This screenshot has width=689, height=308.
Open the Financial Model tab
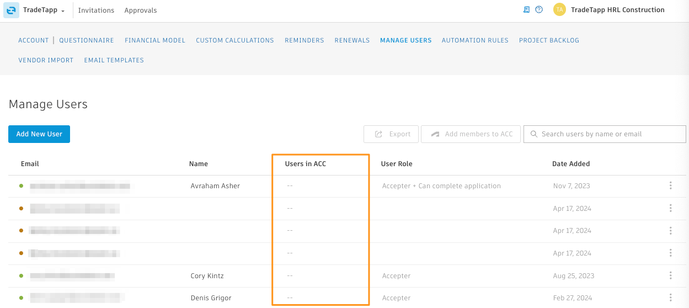[x=155, y=40]
